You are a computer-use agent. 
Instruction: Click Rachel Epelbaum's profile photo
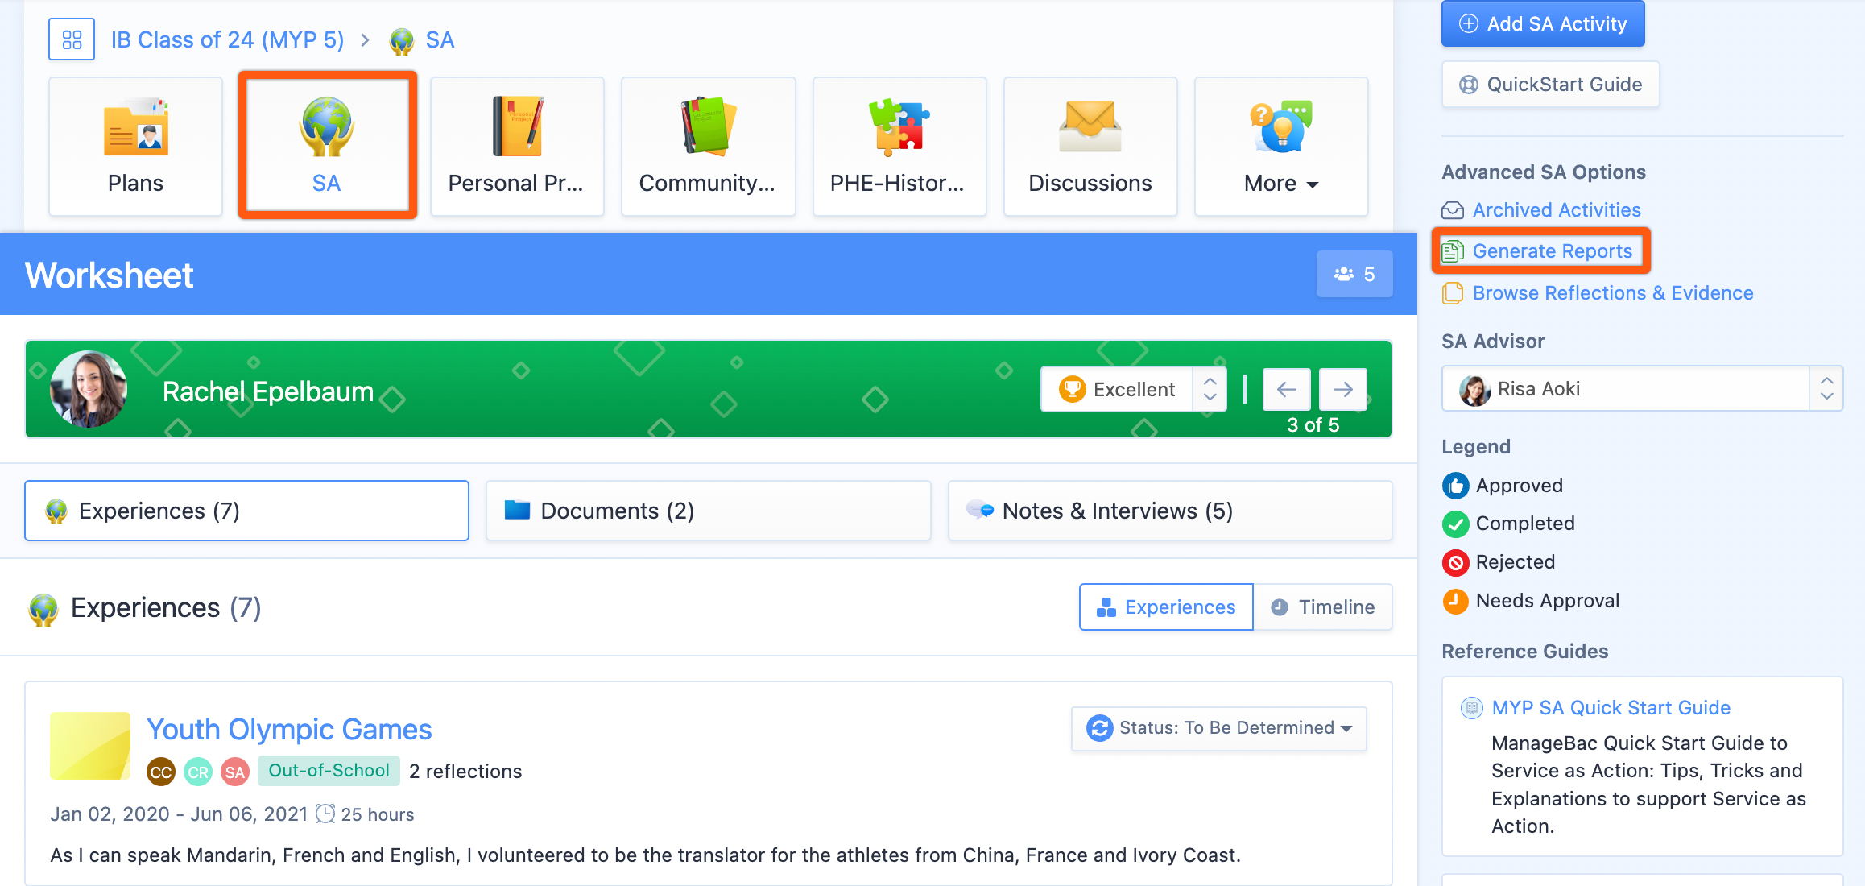coord(89,389)
